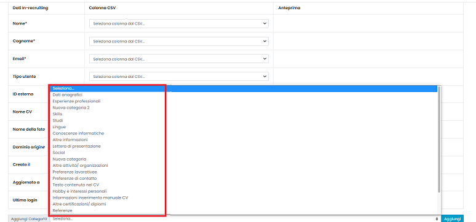Open the Tipo utente CSV column dropdown
The width and height of the screenshot is (476, 222).
[179, 77]
